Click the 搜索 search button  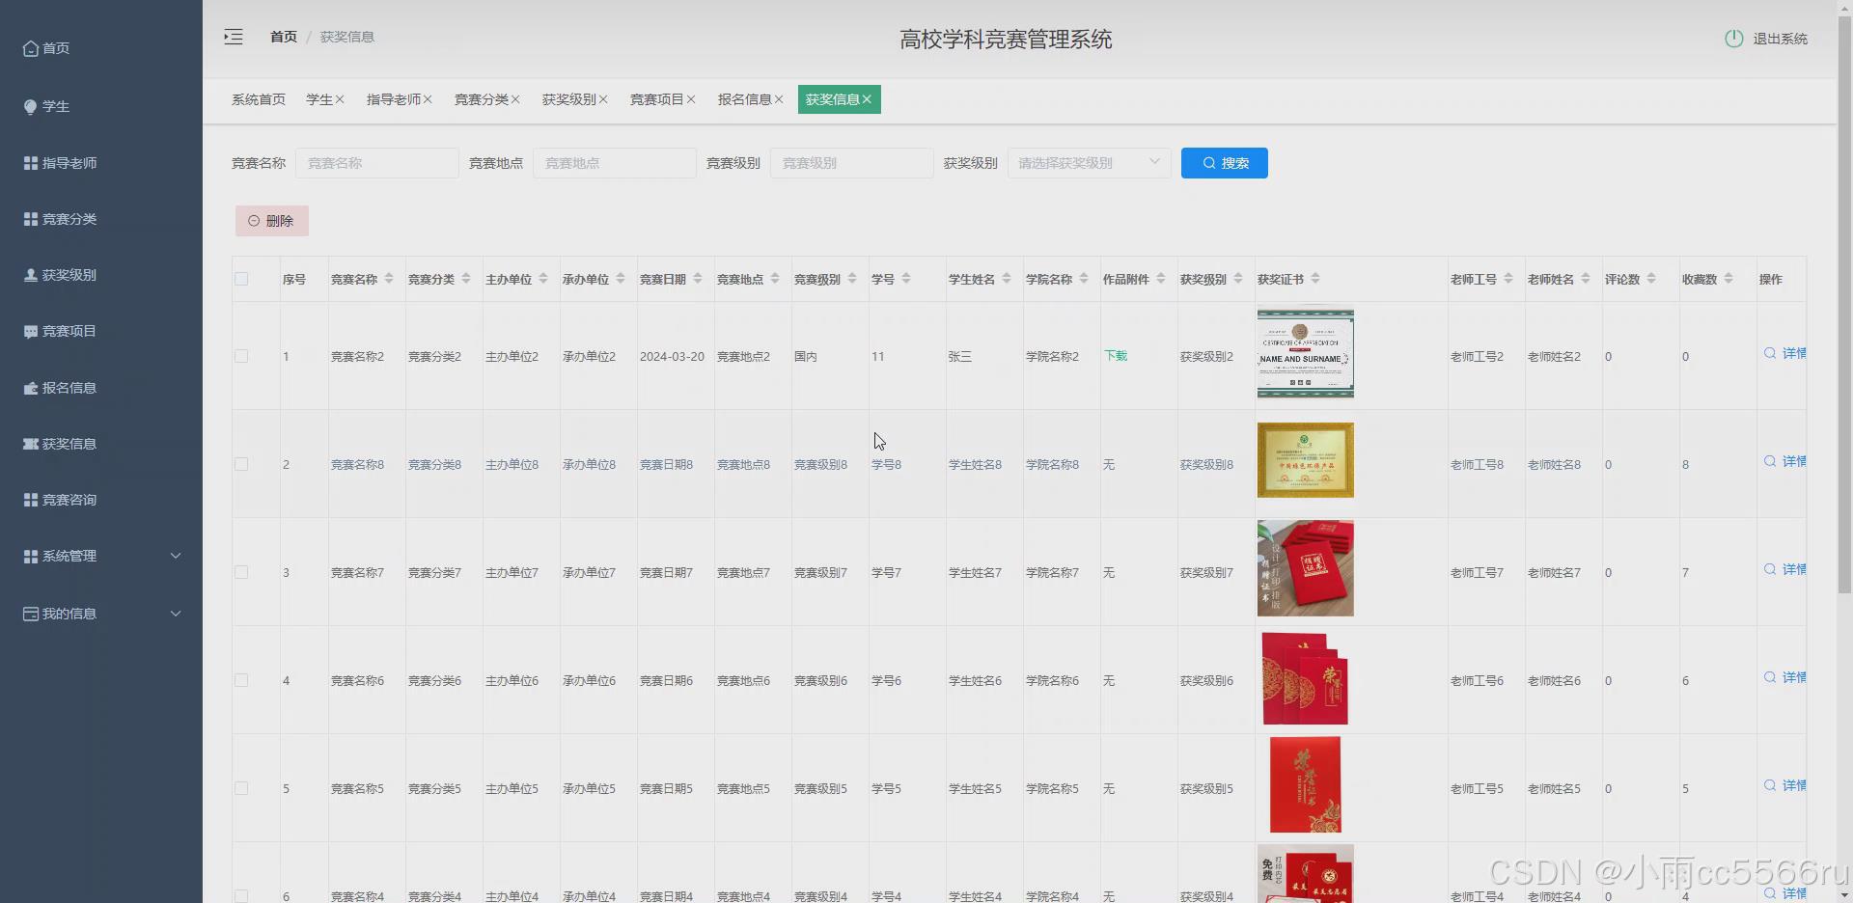tap(1223, 162)
